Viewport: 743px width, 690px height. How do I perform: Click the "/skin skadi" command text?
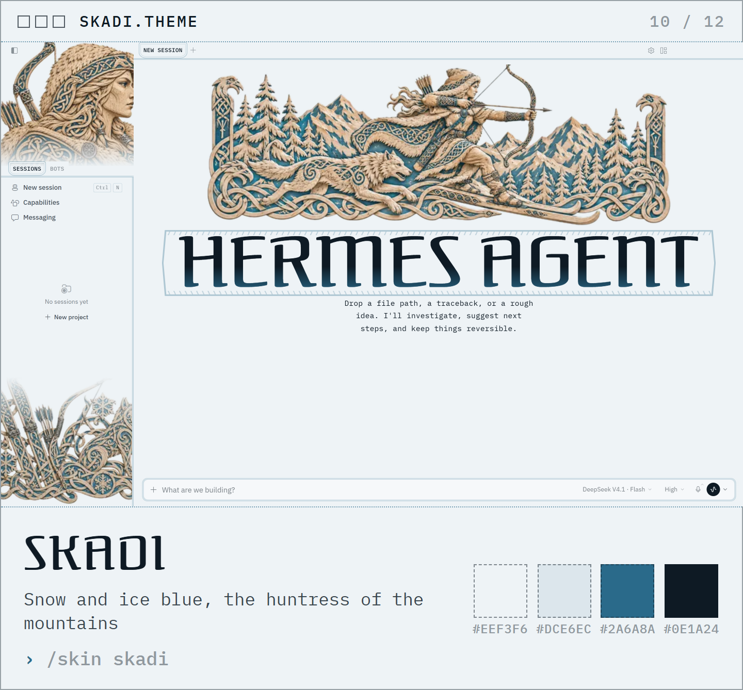point(107,659)
